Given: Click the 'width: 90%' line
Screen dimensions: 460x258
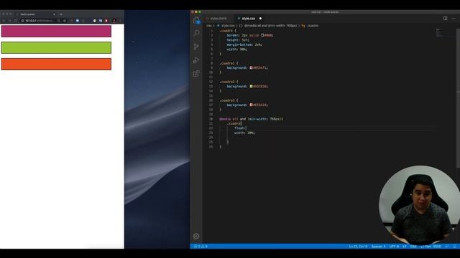Looking at the screenshot, I should pos(237,49).
